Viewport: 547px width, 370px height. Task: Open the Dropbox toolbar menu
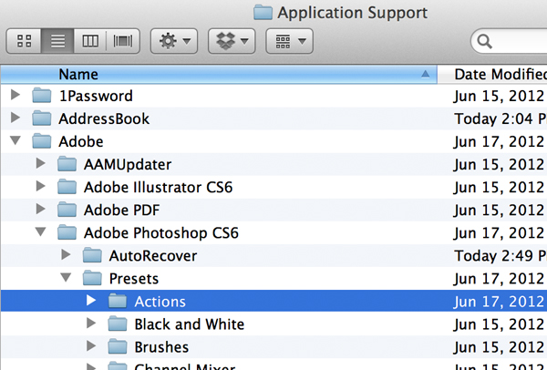(232, 41)
